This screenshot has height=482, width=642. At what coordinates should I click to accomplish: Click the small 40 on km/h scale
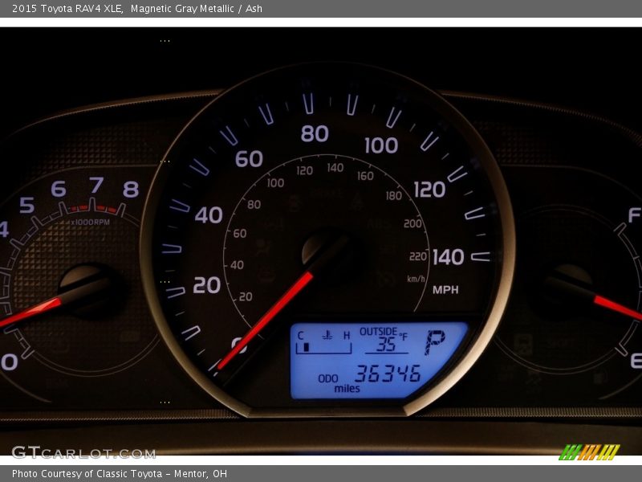point(237,265)
